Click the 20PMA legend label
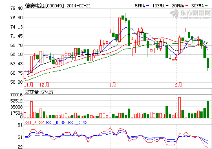Image resolution: width=212 pixels, height=149 pixels. pyautogui.click(x=178, y=6)
